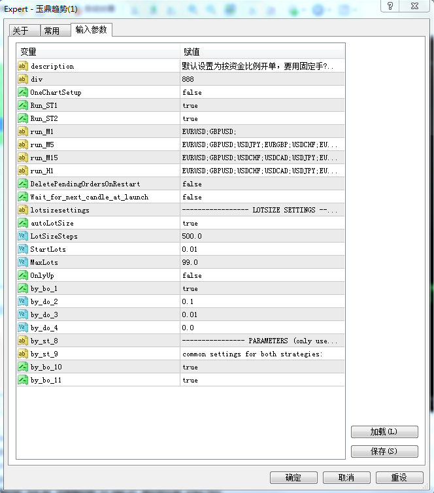Click the string icon next to by_st_8
The height and width of the screenshot is (493, 434).
coord(23,341)
